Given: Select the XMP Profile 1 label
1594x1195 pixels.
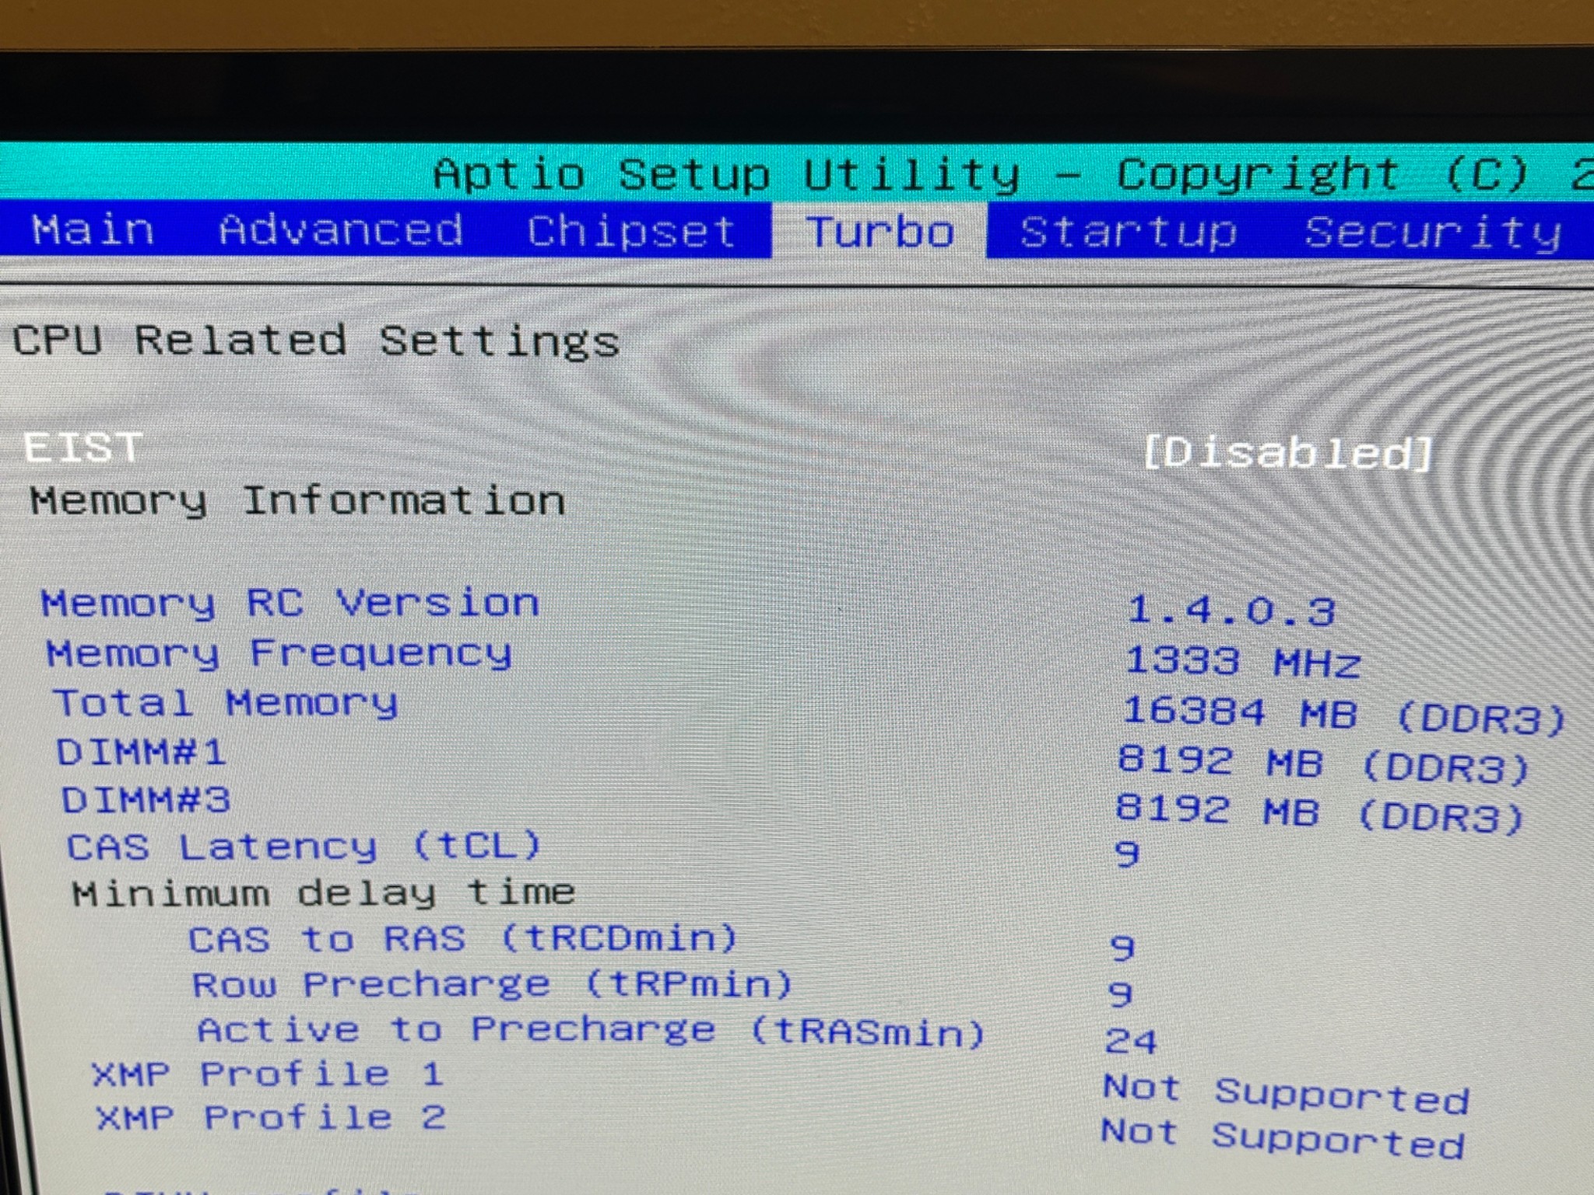Looking at the screenshot, I should tap(268, 1075).
